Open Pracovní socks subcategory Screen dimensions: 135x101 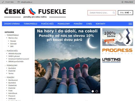coord(12,96)
